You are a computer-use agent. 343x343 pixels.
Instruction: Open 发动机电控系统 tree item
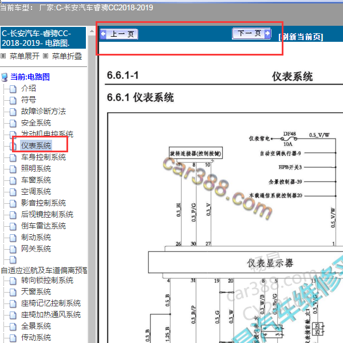(x=47, y=133)
